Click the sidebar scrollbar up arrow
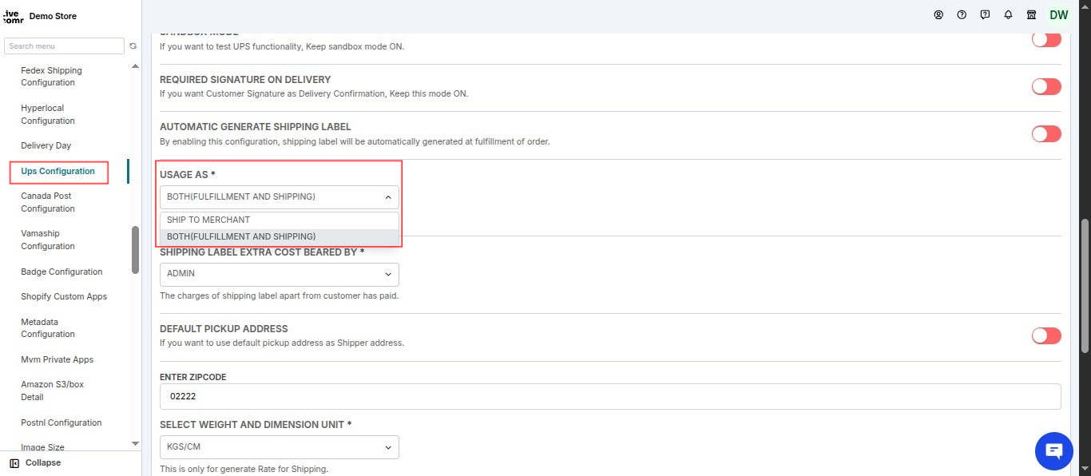Image resolution: width=1091 pixels, height=476 pixels. tap(135, 66)
